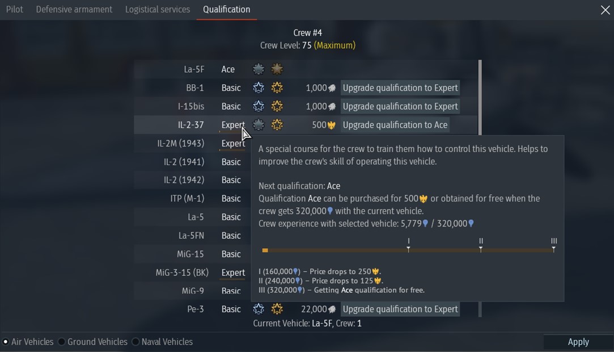
Task: Click the Expert star icon for BB-1
Action: click(x=259, y=88)
